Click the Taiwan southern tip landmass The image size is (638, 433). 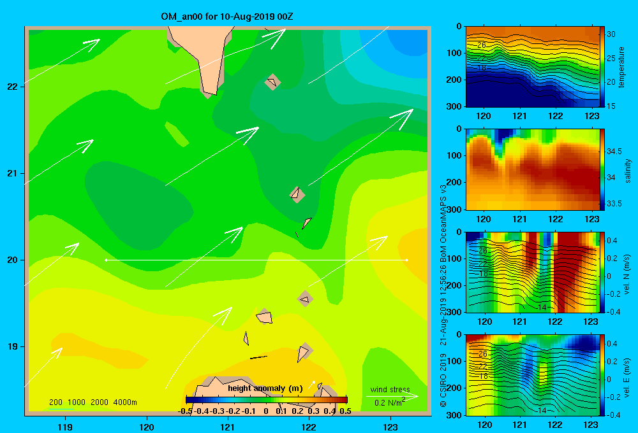click(205, 53)
